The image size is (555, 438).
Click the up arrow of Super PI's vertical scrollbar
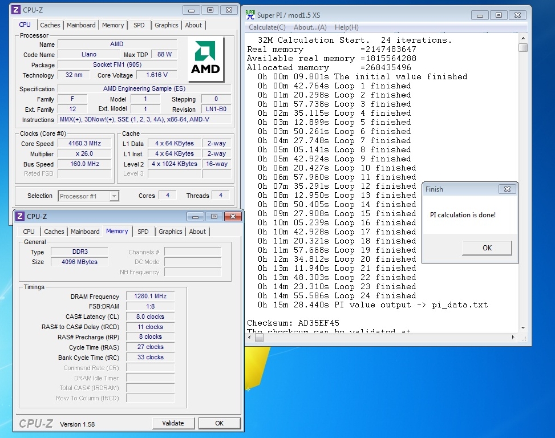[523, 38]
